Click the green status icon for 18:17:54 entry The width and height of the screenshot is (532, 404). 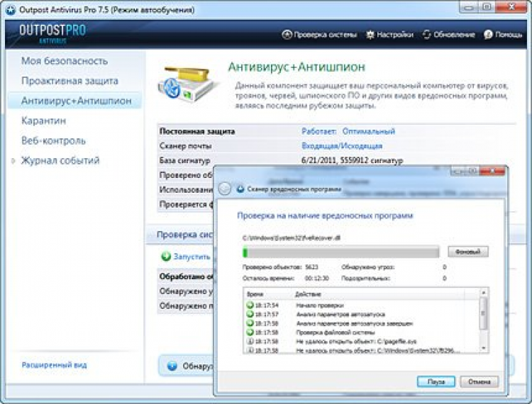click(x=250, y=305)
